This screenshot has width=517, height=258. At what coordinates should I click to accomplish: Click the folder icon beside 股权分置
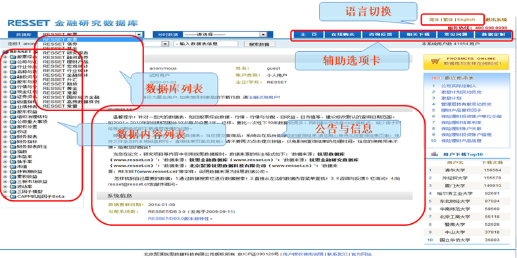pos(13,127)
